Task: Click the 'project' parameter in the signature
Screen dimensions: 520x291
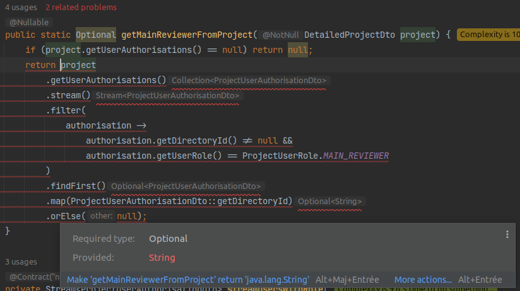Action: [x=418, y=35]
